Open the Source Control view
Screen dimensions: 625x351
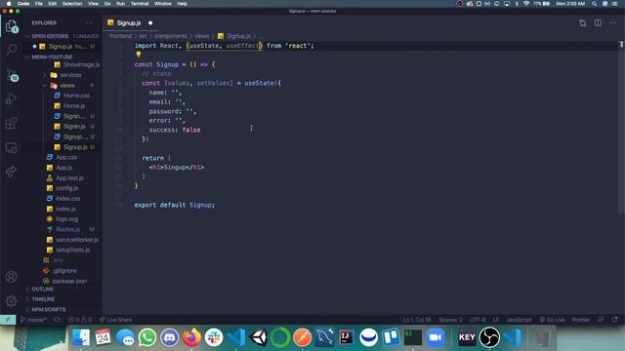coord(12,74)
